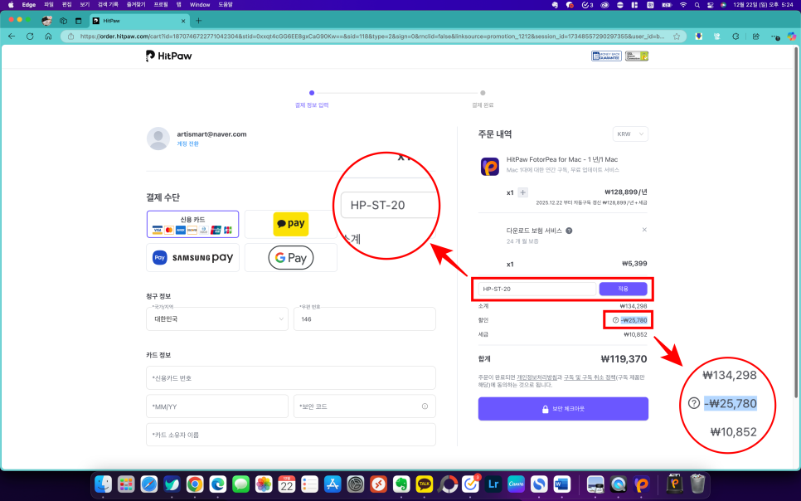
Task: Open Finder from the dock
Action: (x=103, y=484)
